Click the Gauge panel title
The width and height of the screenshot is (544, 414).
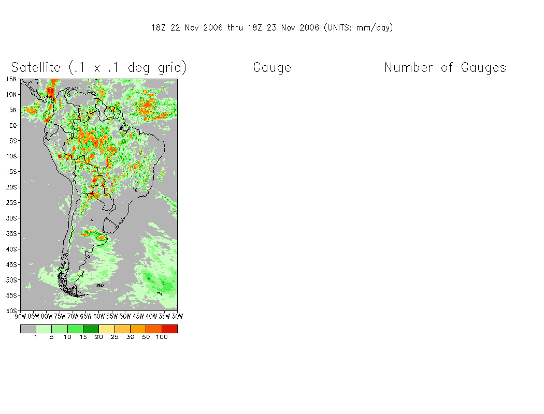coord(273,68)
